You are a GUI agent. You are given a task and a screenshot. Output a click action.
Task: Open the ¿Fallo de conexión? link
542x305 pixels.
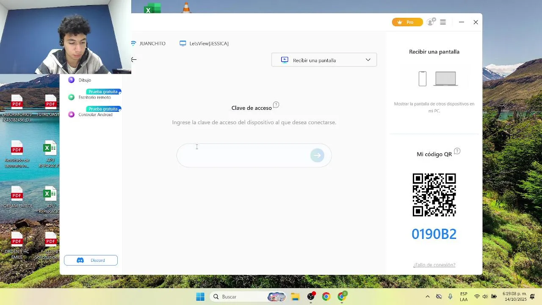[434, 265]
